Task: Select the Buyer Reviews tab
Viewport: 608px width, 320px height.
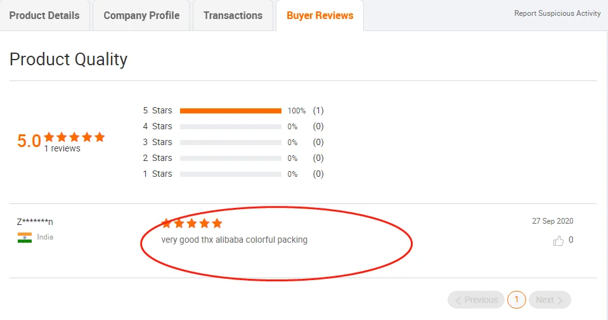Action: click(x=320, y=15)
